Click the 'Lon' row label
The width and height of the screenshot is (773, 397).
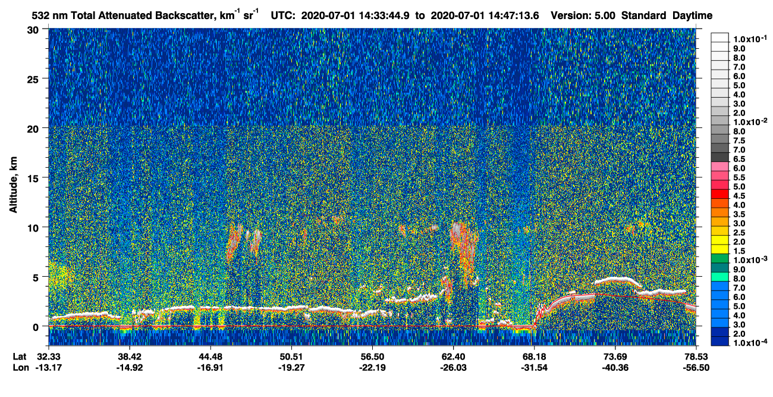(20, 367)
